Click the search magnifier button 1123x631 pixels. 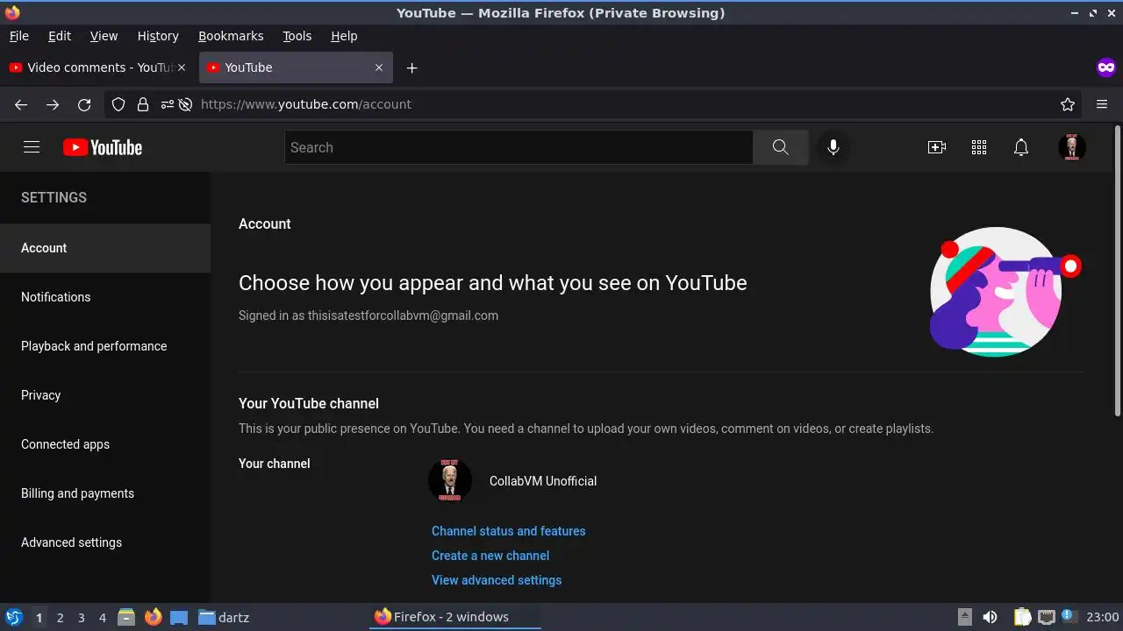click(x=780, y=147)
